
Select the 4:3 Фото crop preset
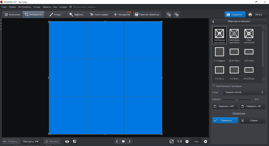234,70
